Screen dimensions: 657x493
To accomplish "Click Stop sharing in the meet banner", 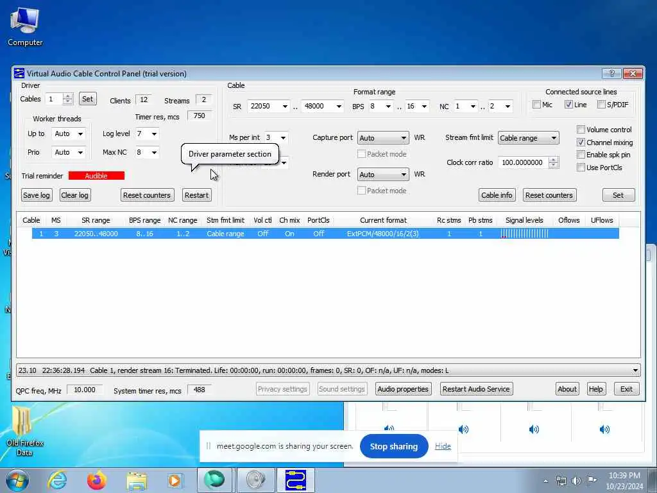I will pos(394,447).
